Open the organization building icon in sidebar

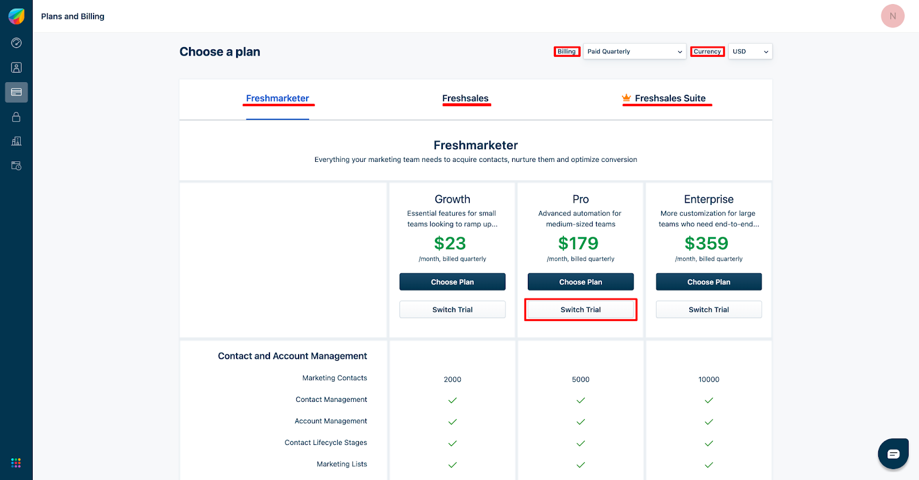click(16, 141)
